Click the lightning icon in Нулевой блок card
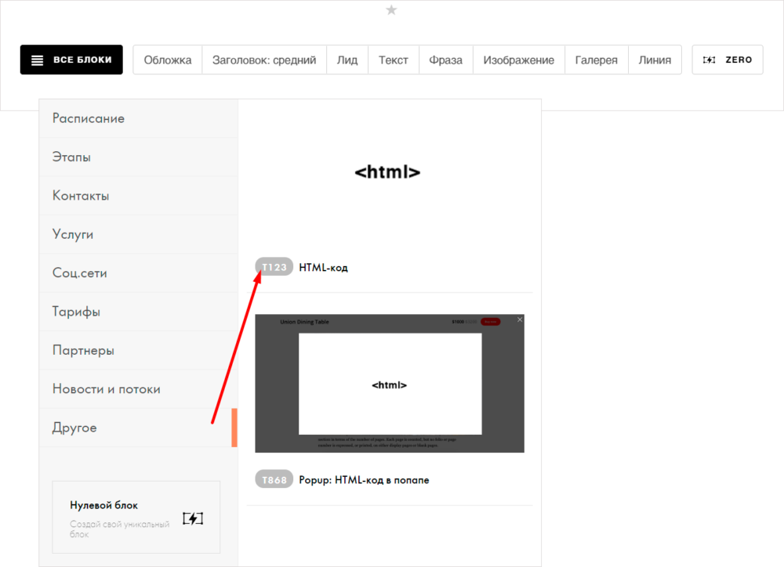The image size is (784, 567). point(193,518)
